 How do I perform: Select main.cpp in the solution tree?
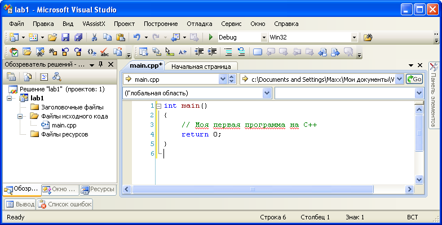(x=64, y=125)
